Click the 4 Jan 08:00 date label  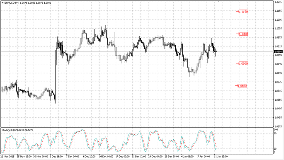tap(187, 156)
